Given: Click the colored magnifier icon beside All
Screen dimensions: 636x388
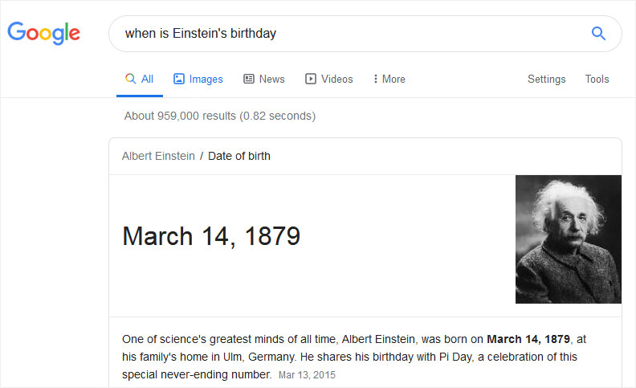Looking at the screenshot, I should point(130,79).
